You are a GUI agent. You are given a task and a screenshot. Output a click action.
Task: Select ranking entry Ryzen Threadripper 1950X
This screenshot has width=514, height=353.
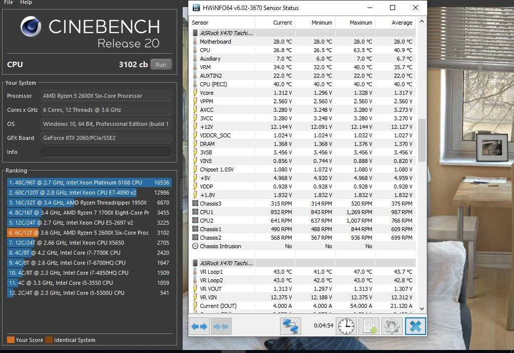[x=88, y=203]
